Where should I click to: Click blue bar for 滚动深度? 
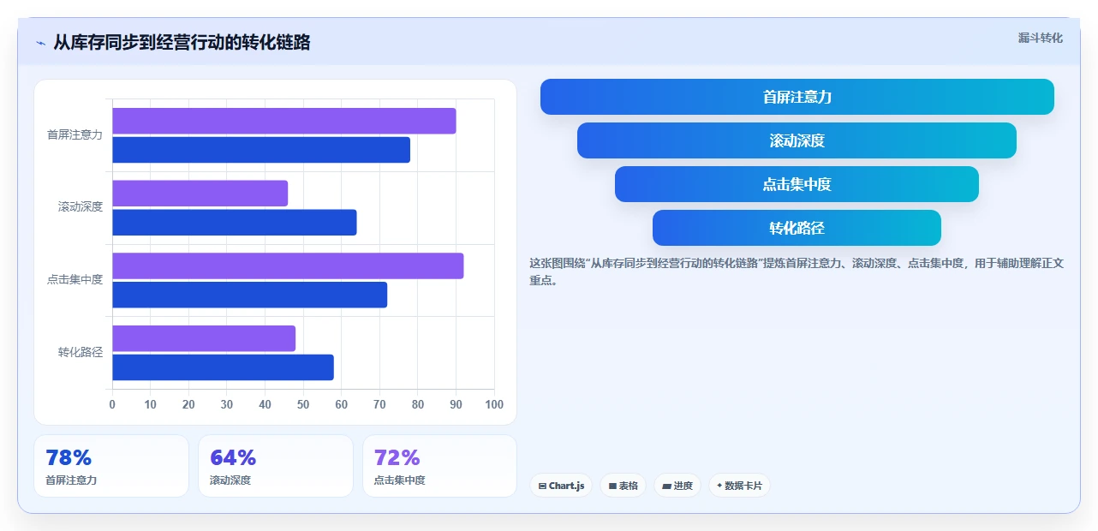[234, 223]
